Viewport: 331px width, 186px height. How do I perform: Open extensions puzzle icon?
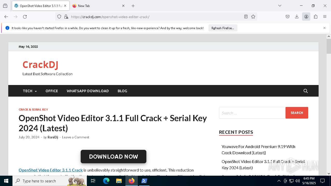315,17
